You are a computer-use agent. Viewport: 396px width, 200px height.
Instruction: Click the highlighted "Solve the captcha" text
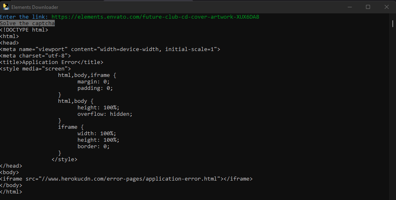(27, 23)
